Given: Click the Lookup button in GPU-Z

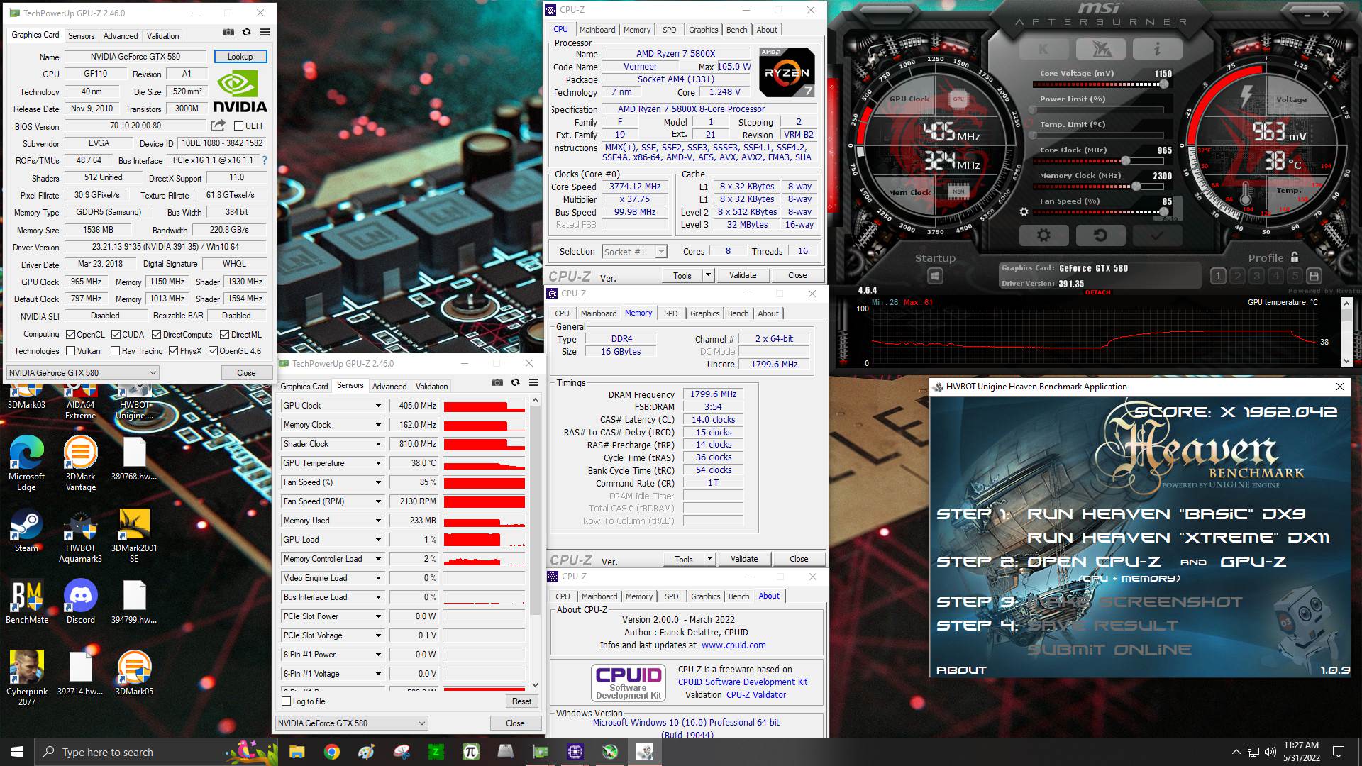Looking at the screenshot, I should coord(240,57).
